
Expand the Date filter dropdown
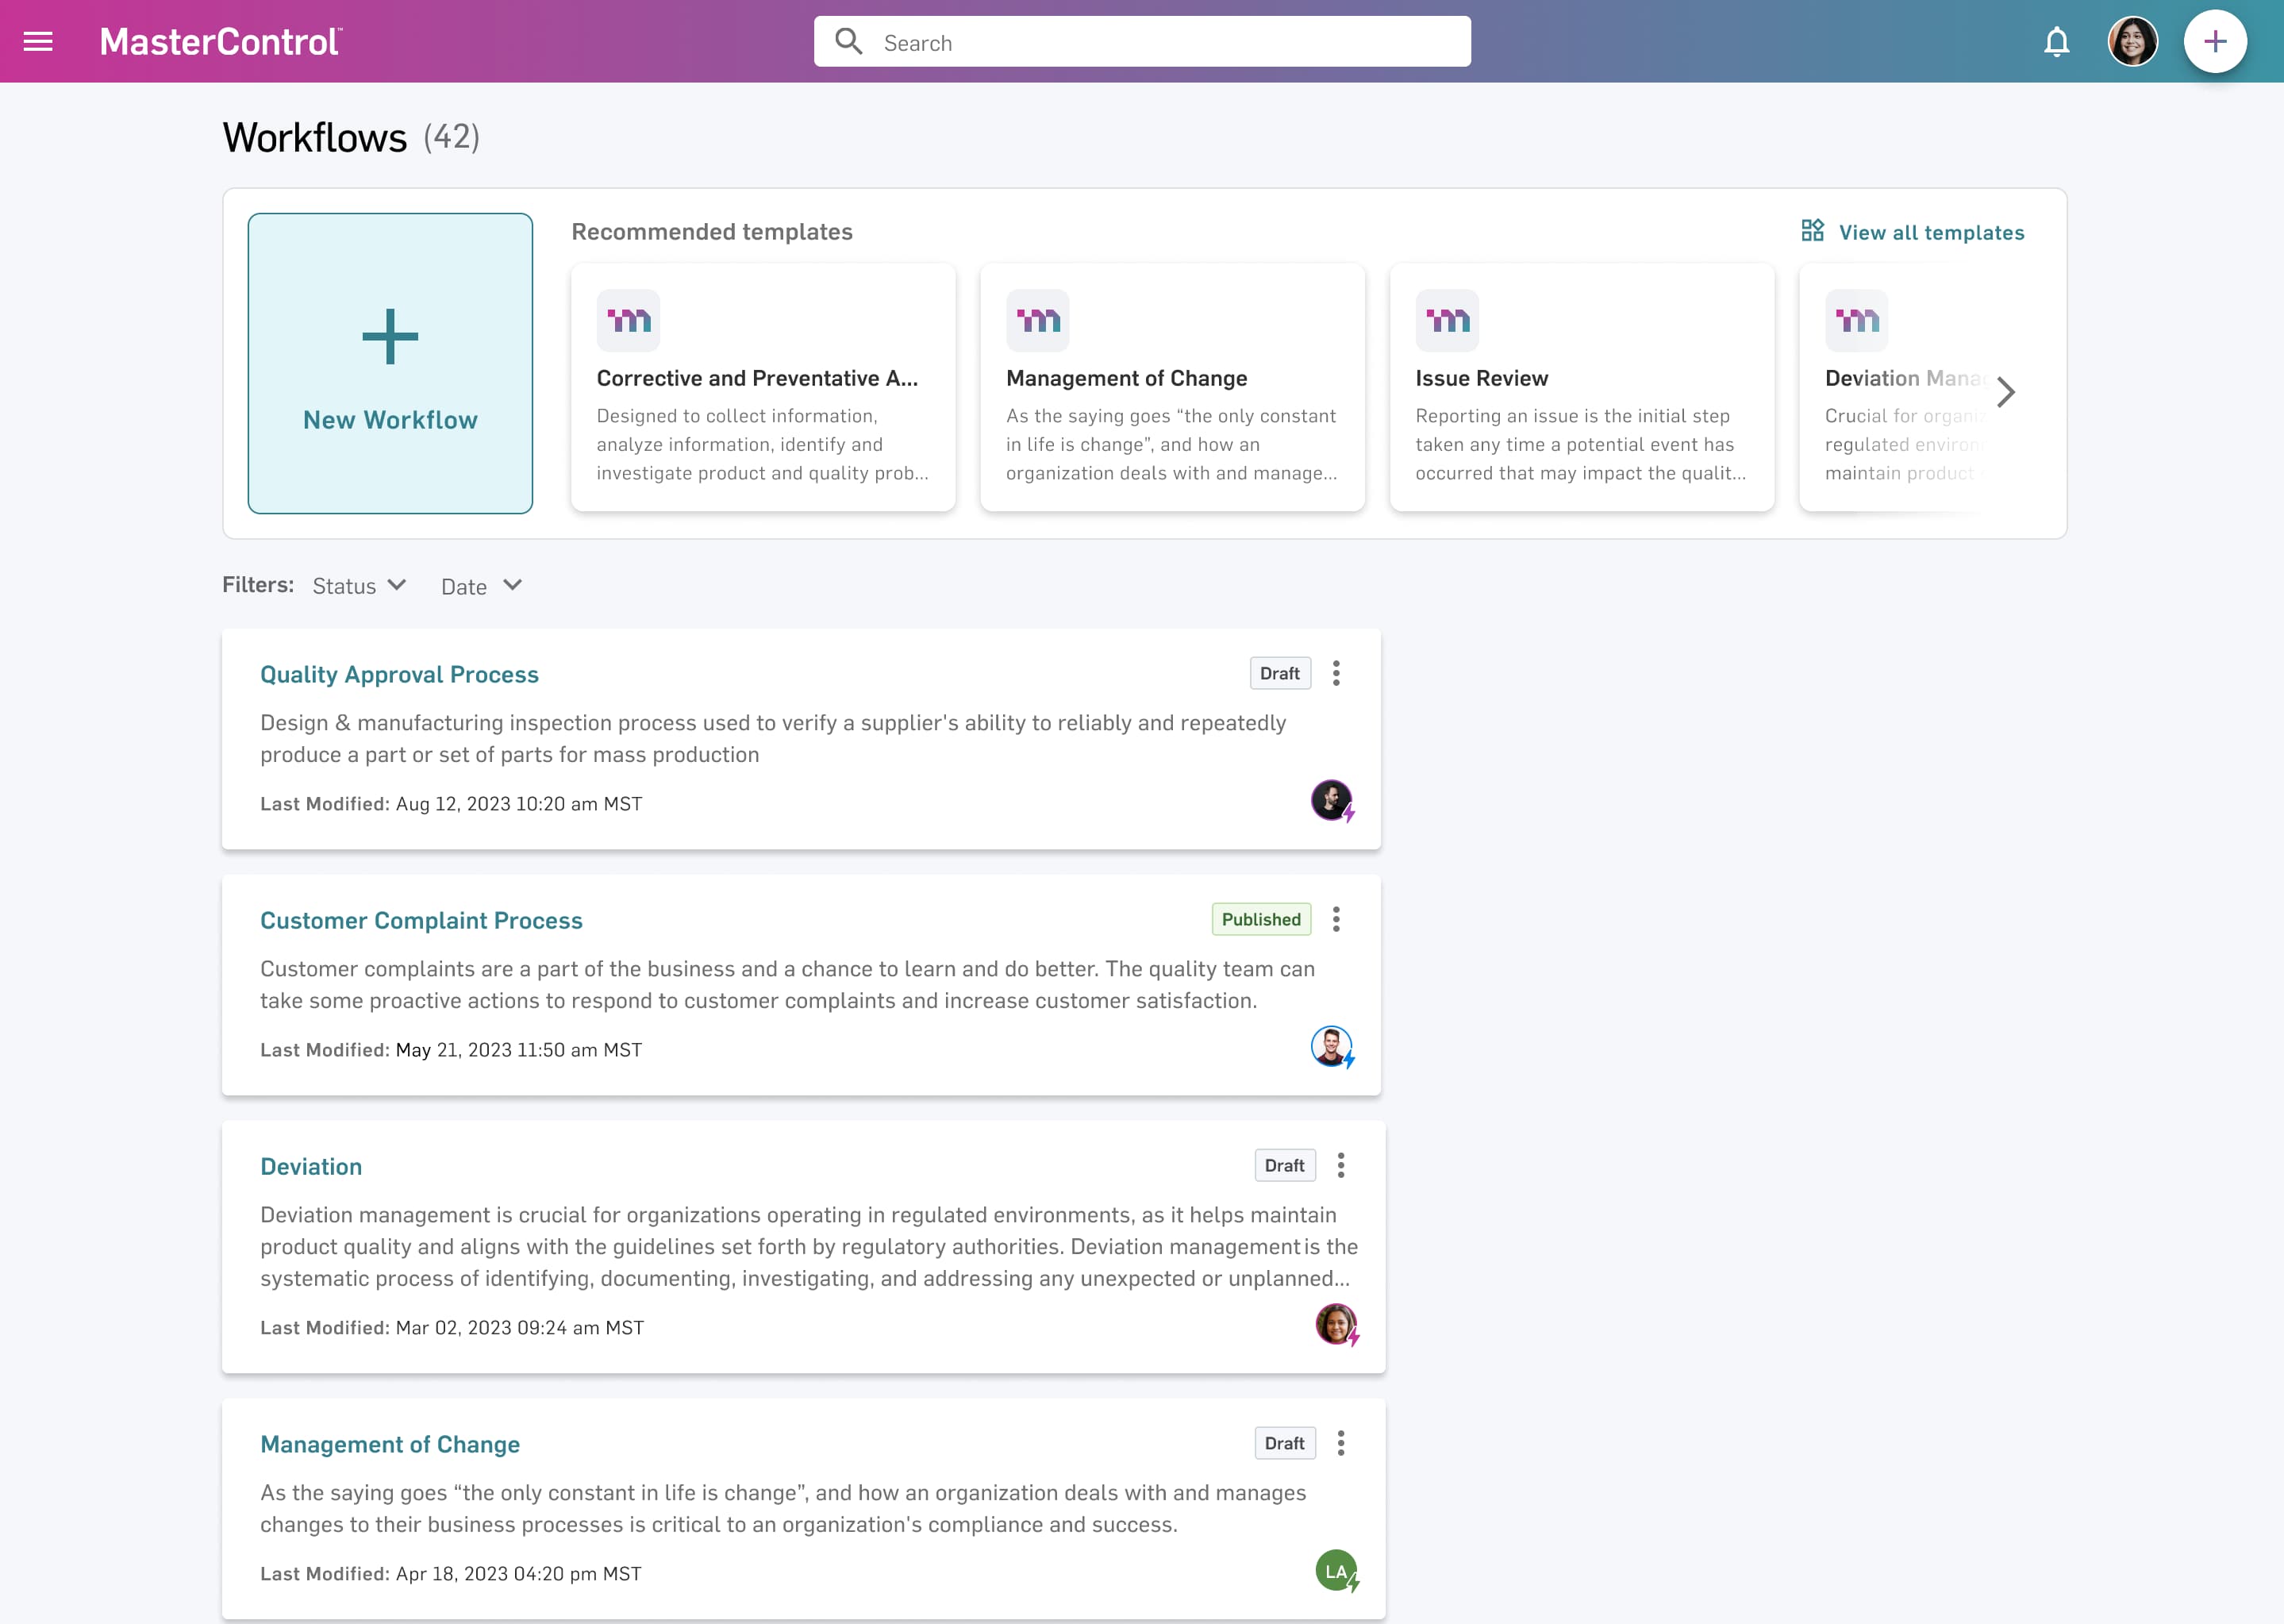pyautogui.click(x=482, y=586)
